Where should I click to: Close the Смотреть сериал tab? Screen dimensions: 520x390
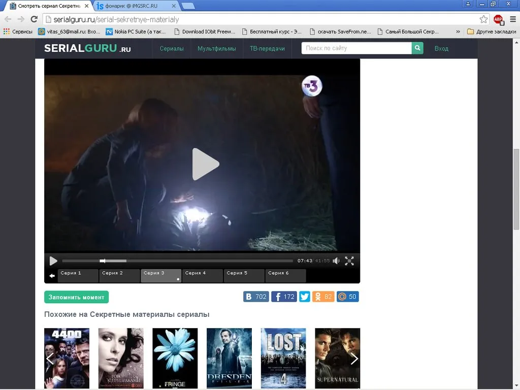tap(86, 6)
